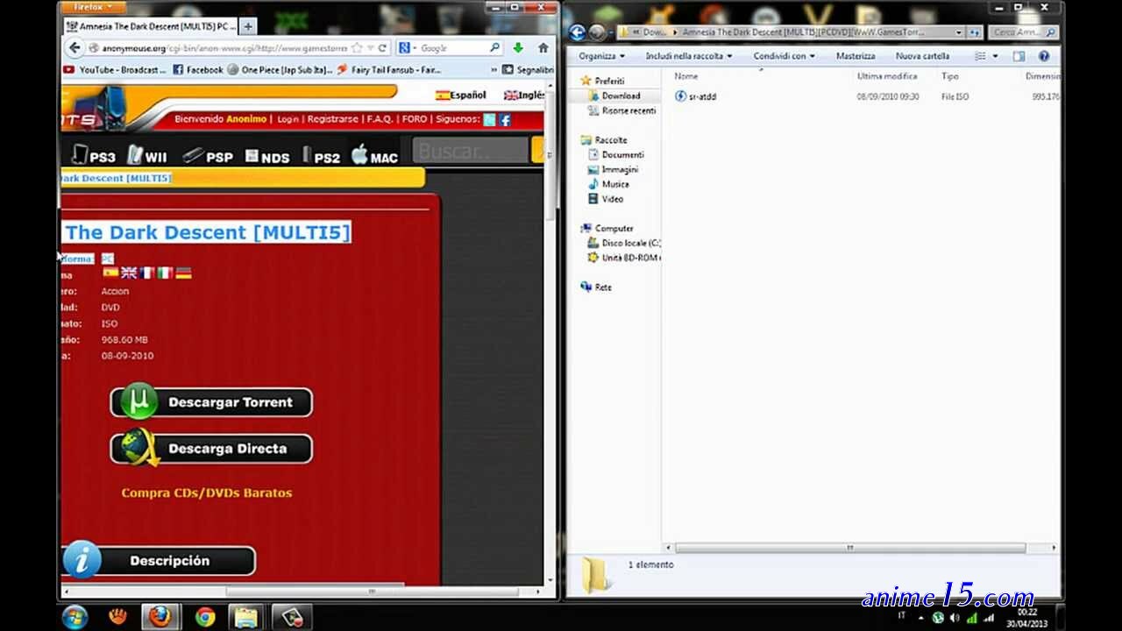
Task: Click the volume icon in tray
Action: click(954, 618)
